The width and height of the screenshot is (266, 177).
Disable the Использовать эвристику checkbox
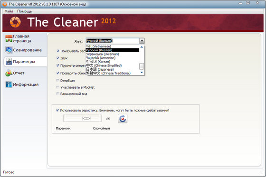coord(57,110)
